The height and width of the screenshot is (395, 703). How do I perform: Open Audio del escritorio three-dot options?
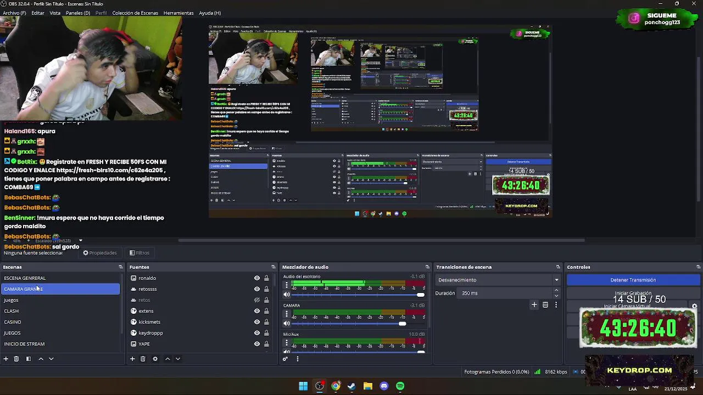[286, 285]
